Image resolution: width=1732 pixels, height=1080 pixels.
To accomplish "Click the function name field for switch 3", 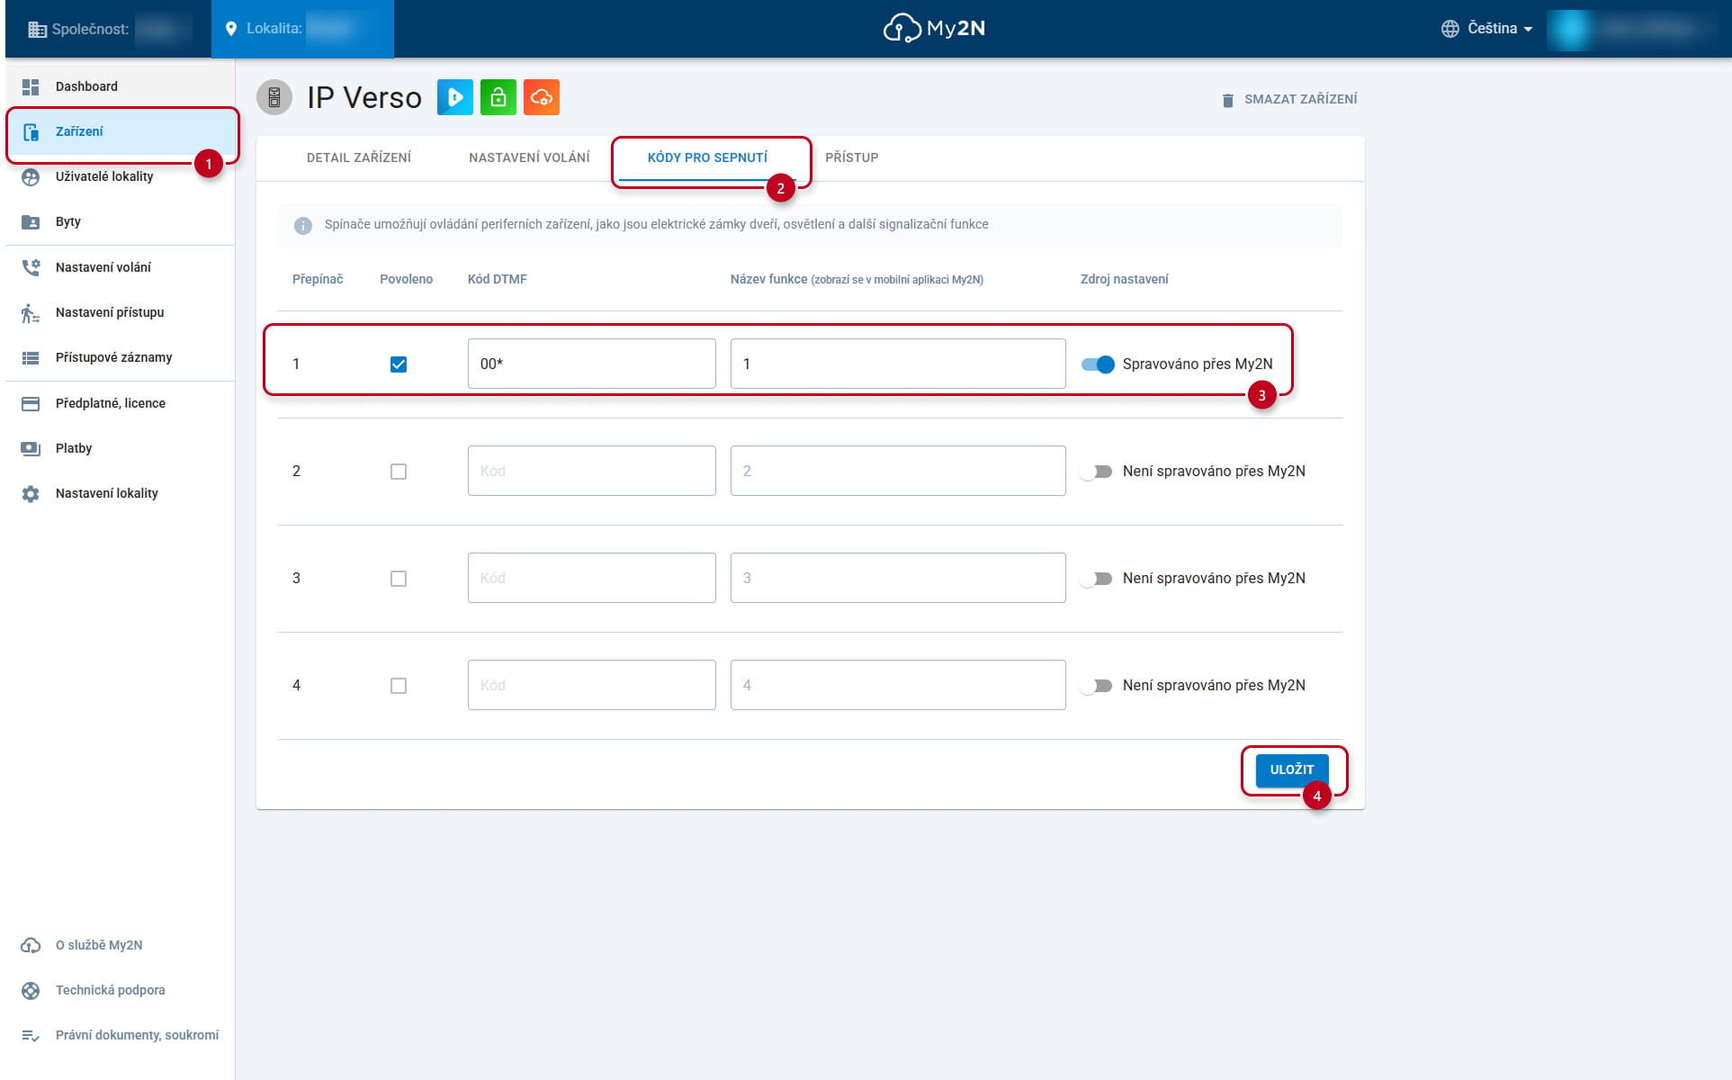I will click(898, 578).
